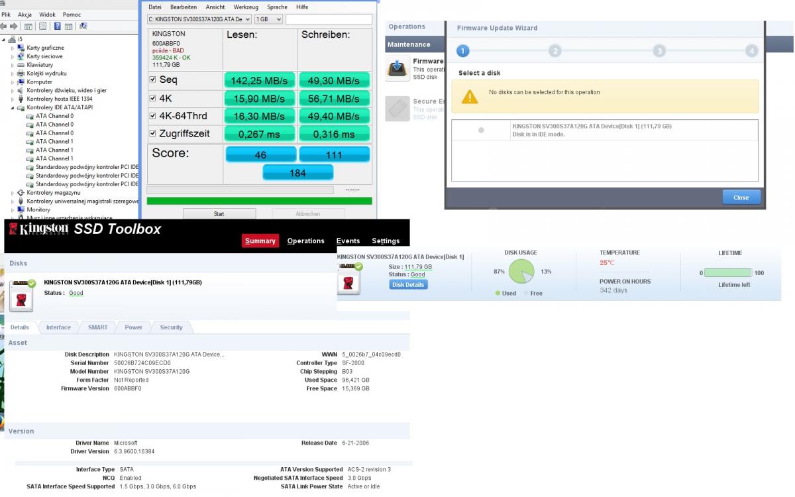Collapse the Kontrolery IDE ATA/ATAPI node
Viewport: 795px width, 497px height.
click(x=13, y=107)
